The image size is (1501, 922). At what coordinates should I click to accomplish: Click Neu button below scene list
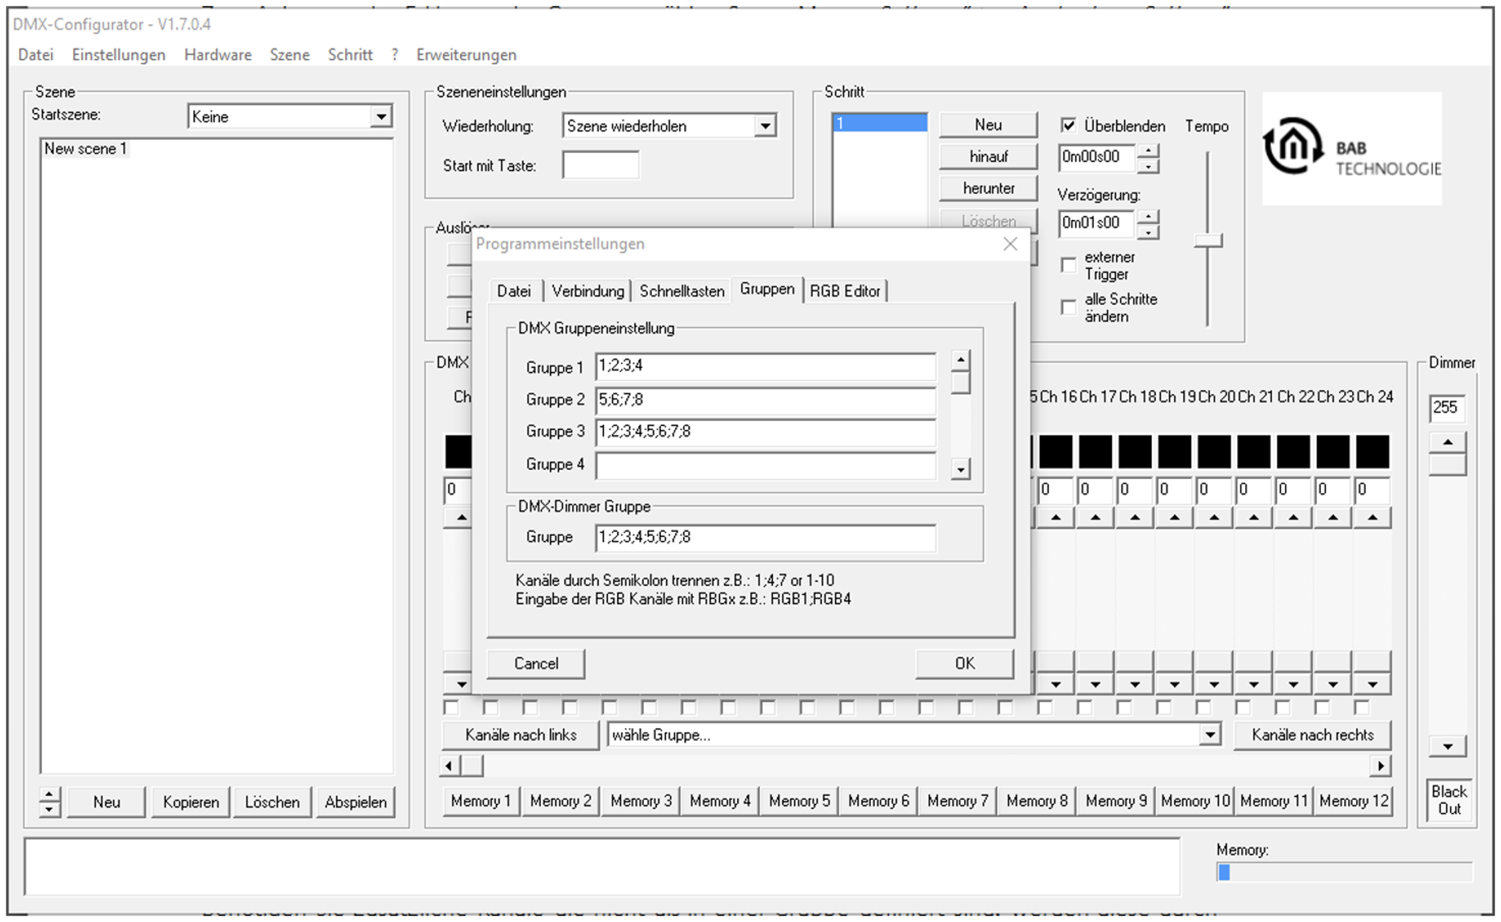tap(106, 802)
